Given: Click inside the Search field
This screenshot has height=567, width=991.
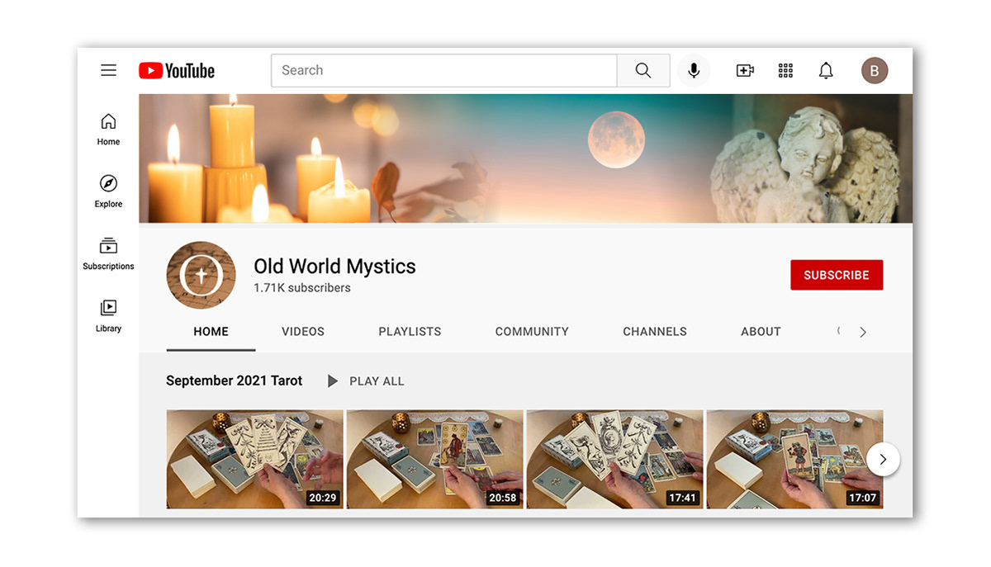Looking at the screenshot, I should coord(444,71).
